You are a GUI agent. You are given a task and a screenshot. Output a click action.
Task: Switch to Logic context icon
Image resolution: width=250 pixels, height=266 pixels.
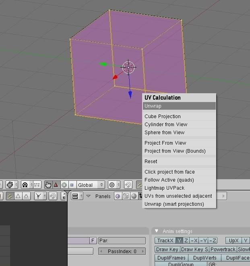tap(118, 196)
